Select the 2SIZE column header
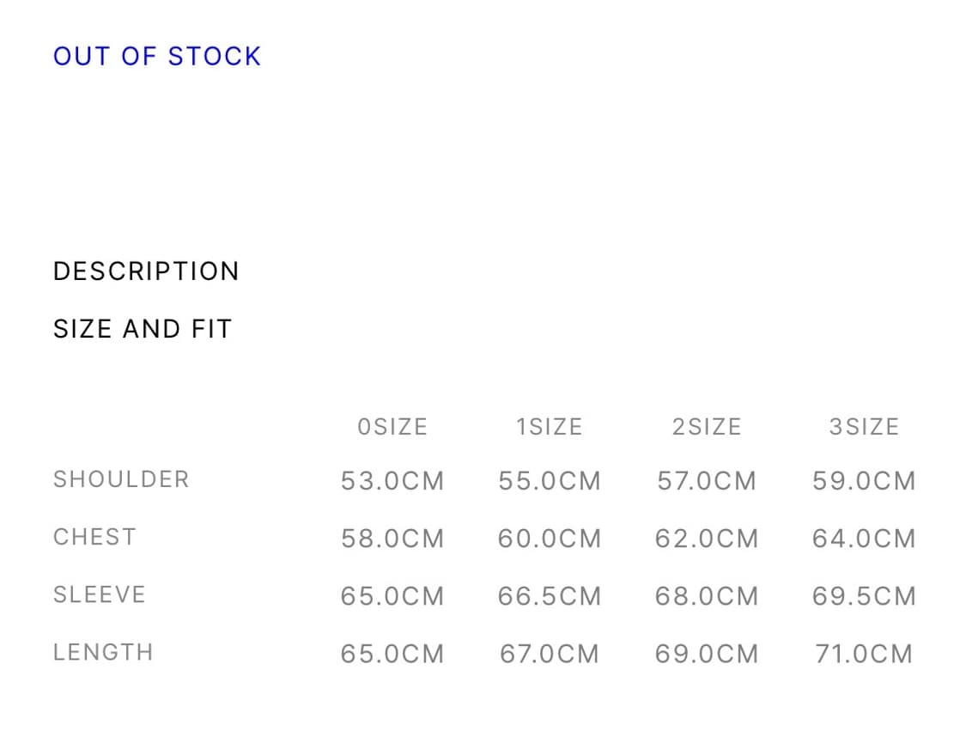966x737 pixels. click(707, 427)
